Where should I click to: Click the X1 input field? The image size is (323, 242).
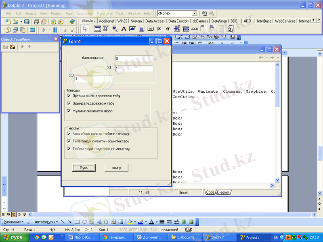tap(134, 69)
